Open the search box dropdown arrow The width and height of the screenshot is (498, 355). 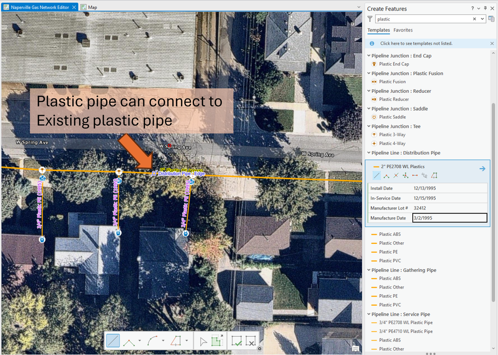481,18
